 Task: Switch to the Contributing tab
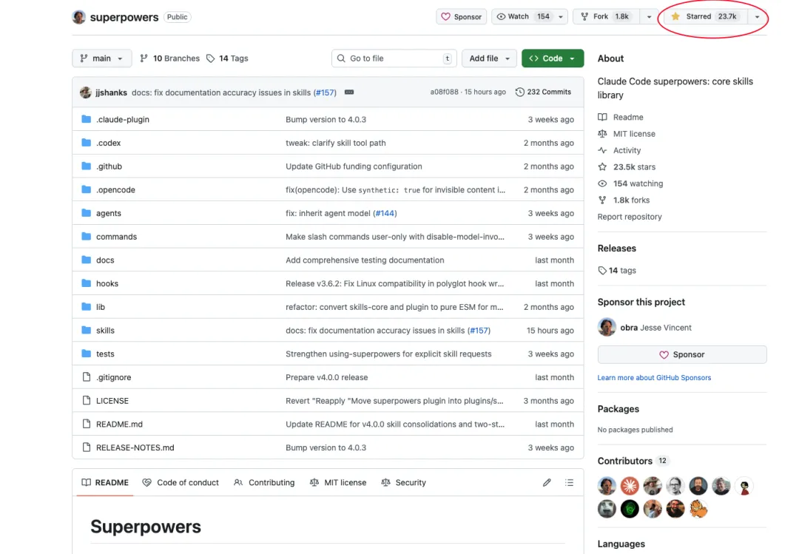pos(264,483)
